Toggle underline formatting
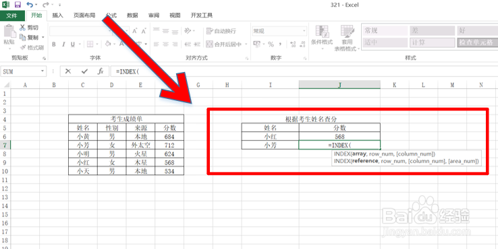498x249 pixels. point(73,44)
